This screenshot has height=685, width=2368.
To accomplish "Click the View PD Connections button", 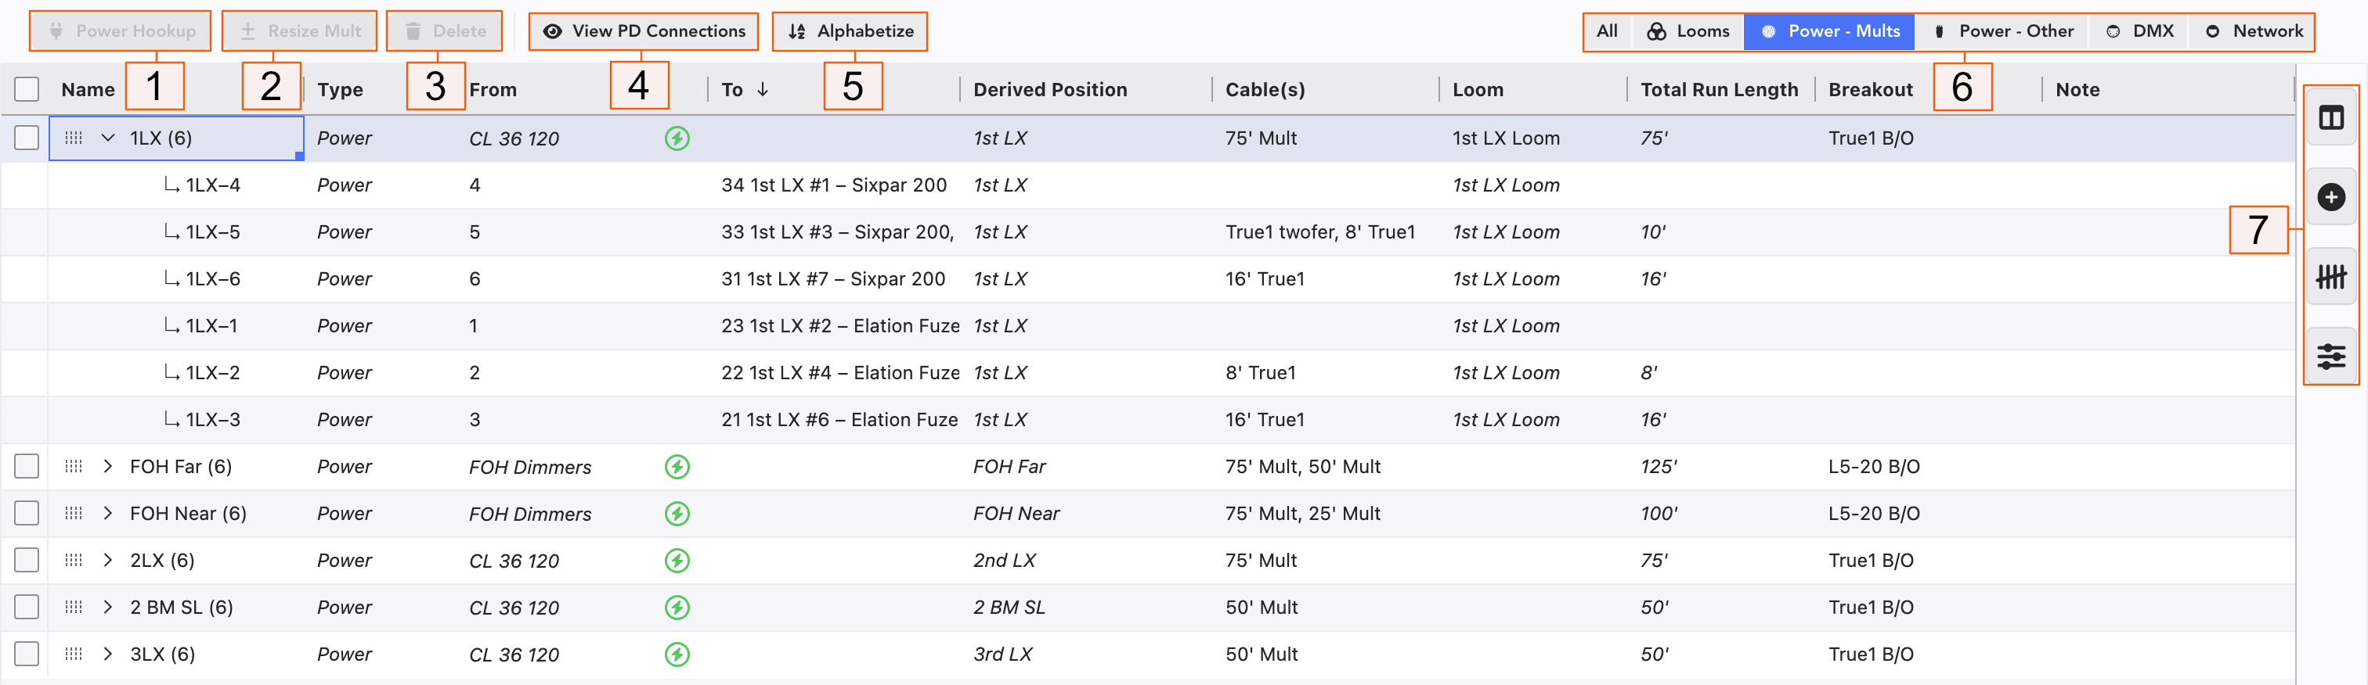I will [x=644, y=31].
